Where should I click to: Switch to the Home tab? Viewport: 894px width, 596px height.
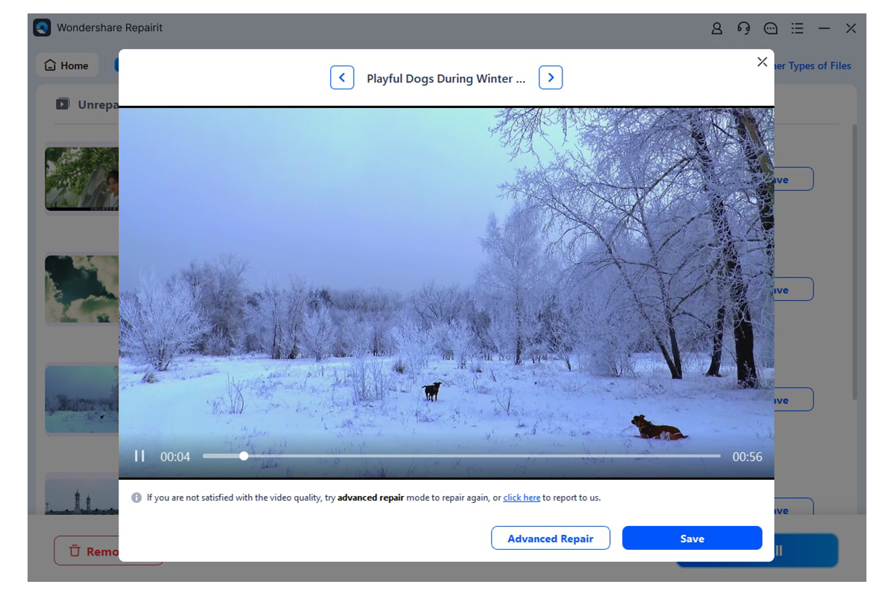tap(67, 65)
